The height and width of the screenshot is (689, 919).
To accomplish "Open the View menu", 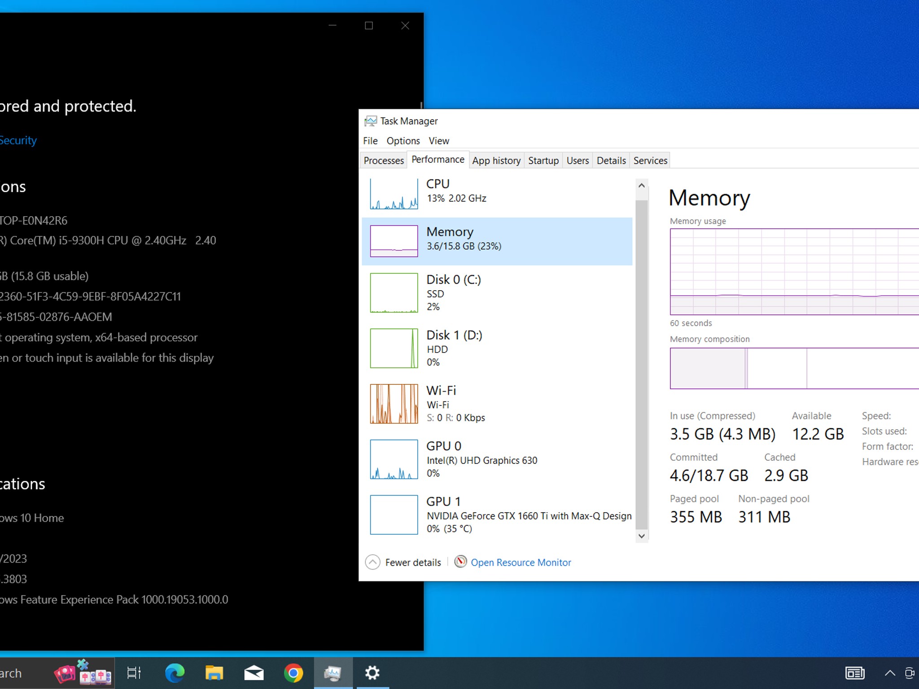I will pyautogui.click(x=438, y=141).
